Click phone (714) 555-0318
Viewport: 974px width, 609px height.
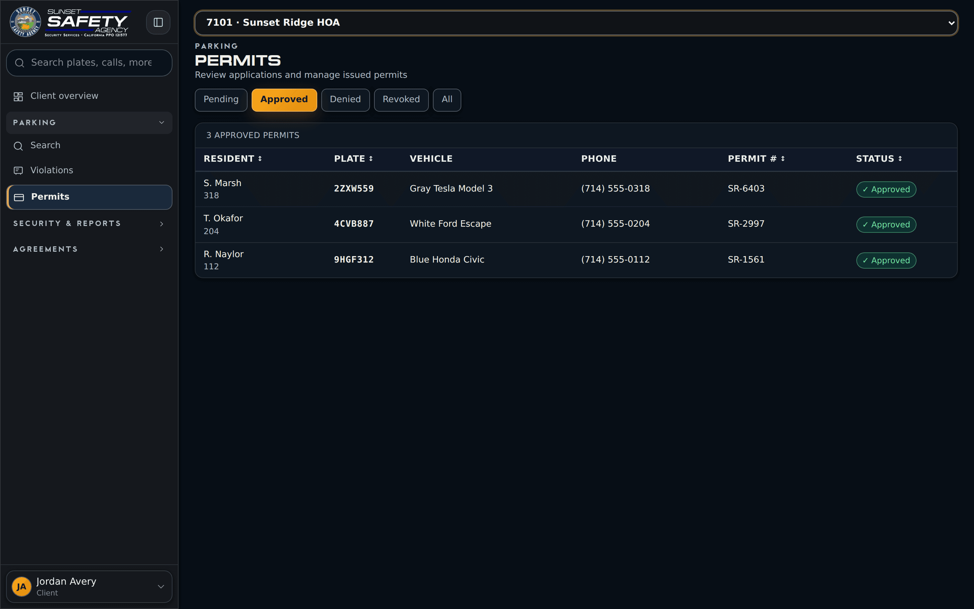[616, 188]
